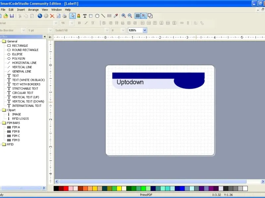The height and width of the screenshot is (198, 265).
Task: Select POLYGON in the toolbox
Action: (x=19, y=58)
